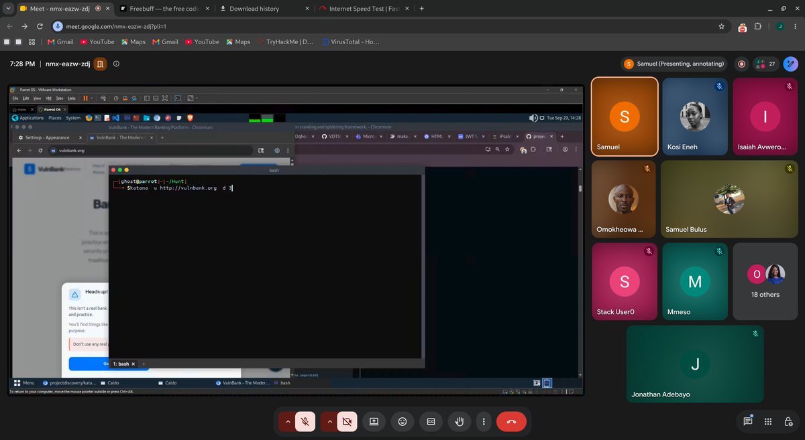Select the Omokheowa participant tile
The height and width of the screenshot is (440, 805).
click(x=624, y=199)
